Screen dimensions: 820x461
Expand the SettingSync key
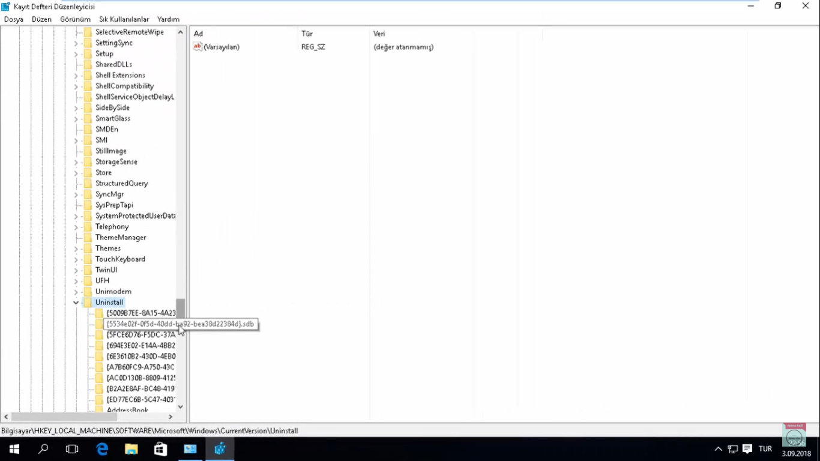(x=76, y=43)
